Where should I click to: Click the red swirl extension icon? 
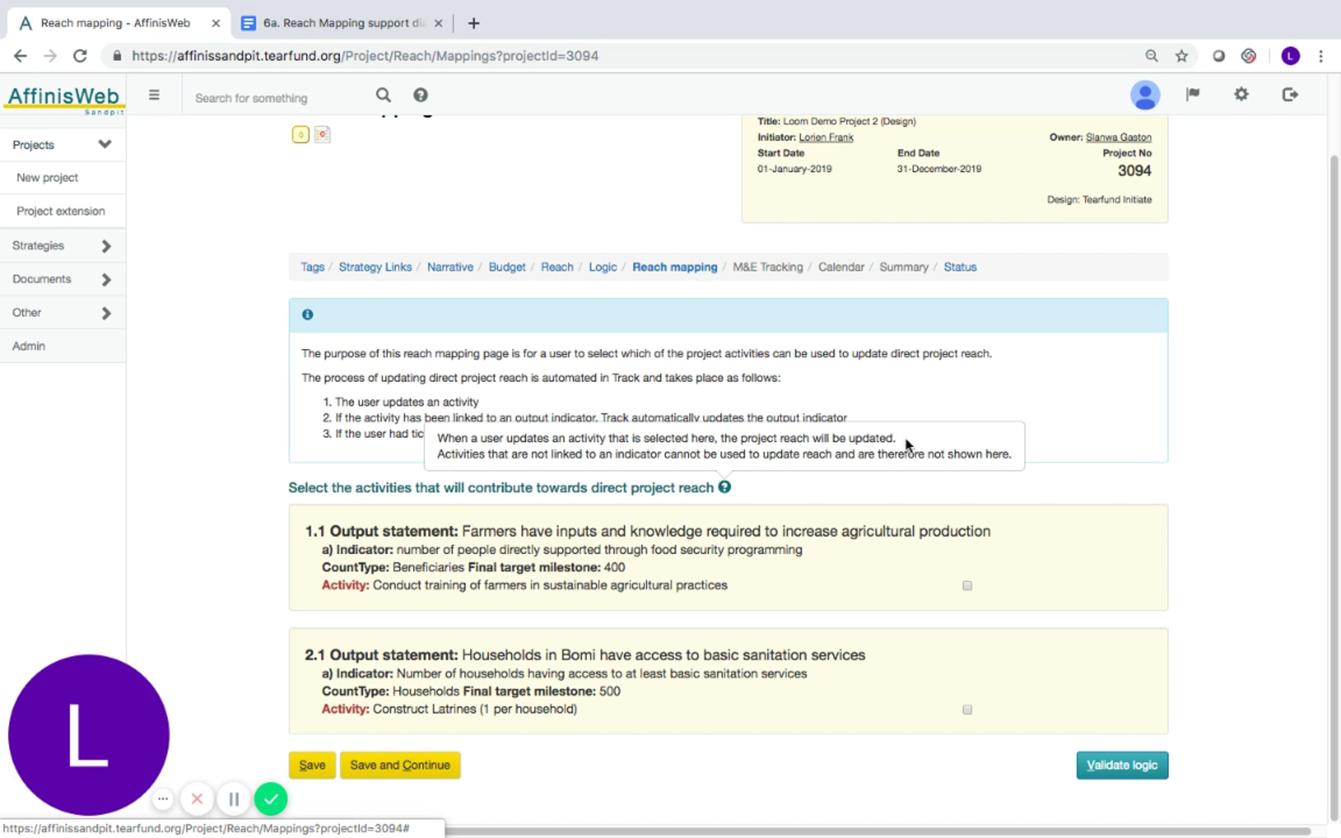click(x=1249, y=56)
